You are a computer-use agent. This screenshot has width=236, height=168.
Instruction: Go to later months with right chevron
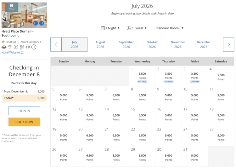pos(229,44)
